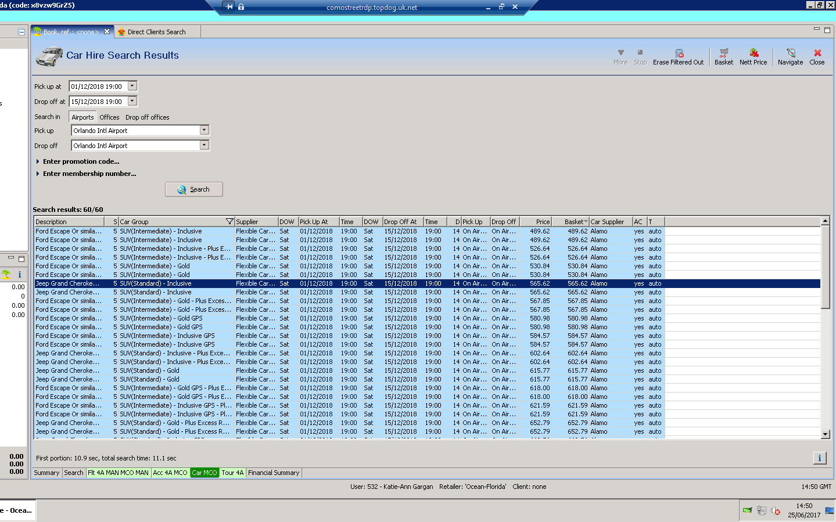Open the Pick up at date dropdown
The height and width of the screenshot is (522, 836).
[132, 86]
